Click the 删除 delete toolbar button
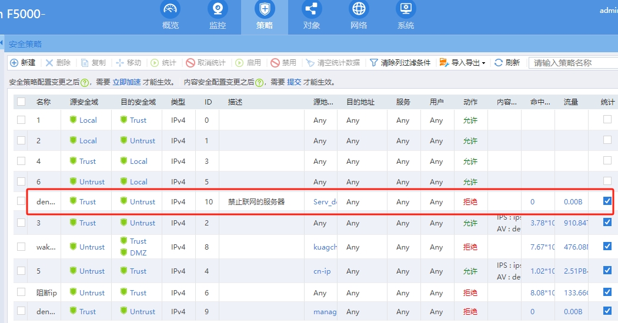The image size is (618, 323). (58, 63)
